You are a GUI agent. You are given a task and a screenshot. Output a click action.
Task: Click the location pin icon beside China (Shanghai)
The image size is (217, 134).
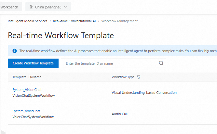tap(31, 7)
